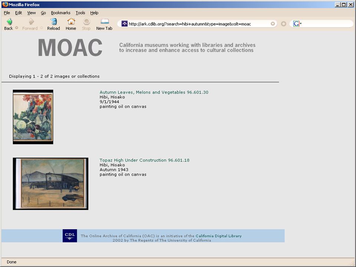Click inside the Google search box

click(326, 24)
